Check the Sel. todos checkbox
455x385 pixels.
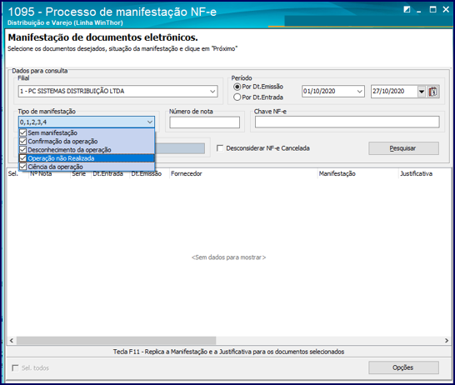(15, 367)
